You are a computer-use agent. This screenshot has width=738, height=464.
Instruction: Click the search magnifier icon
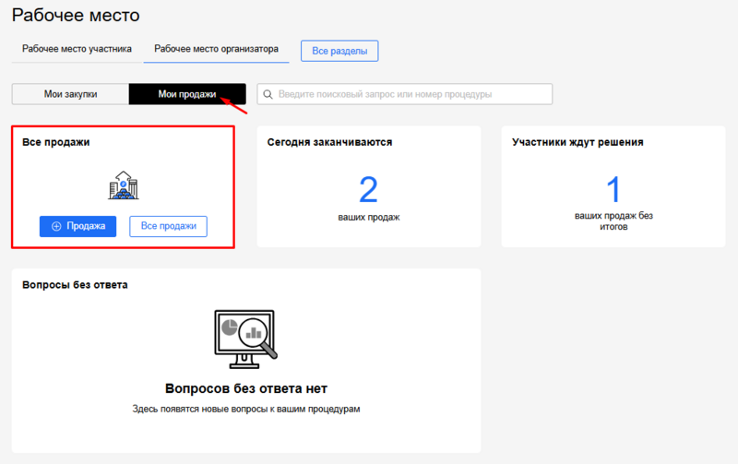268,95
